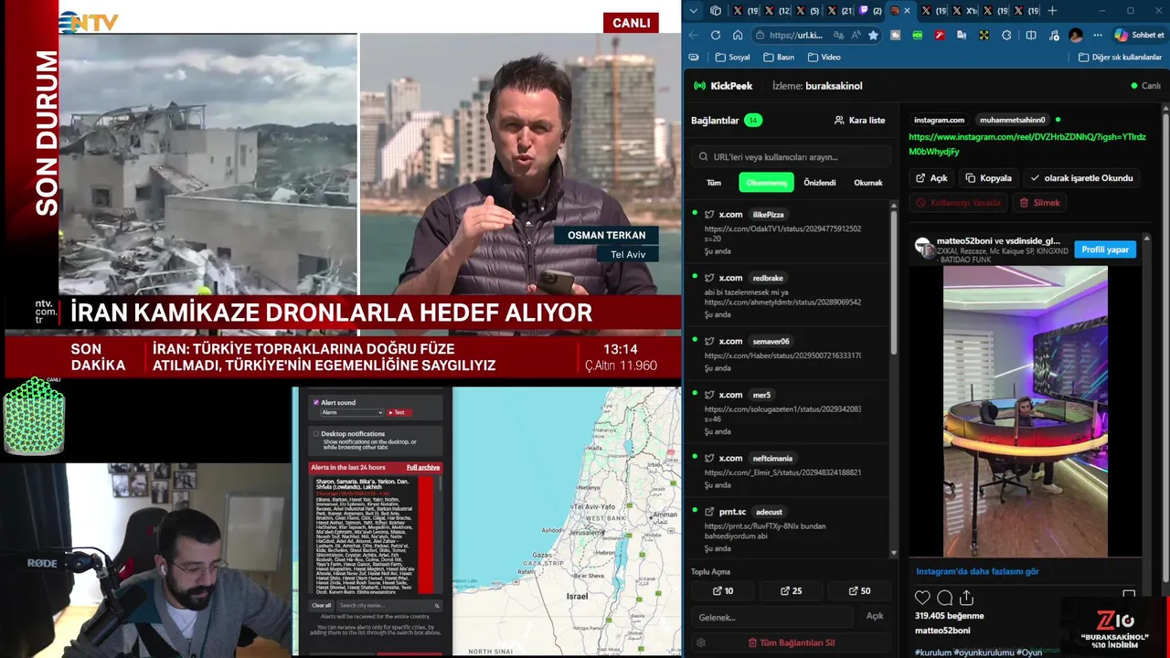Copy the link with Kopyala
The width and height of the screenshot is (1170, 658).
point(989,178)
